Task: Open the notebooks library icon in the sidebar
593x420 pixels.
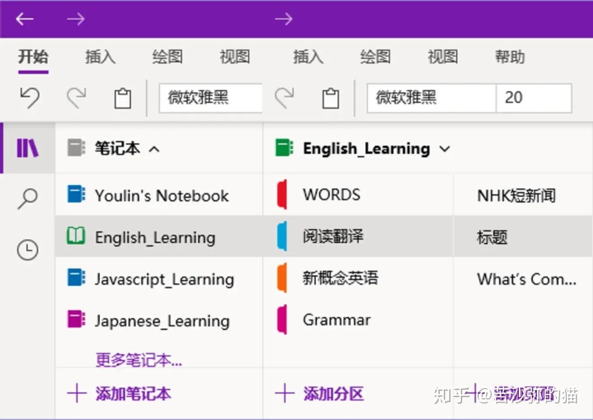Action: coord(27,148)
